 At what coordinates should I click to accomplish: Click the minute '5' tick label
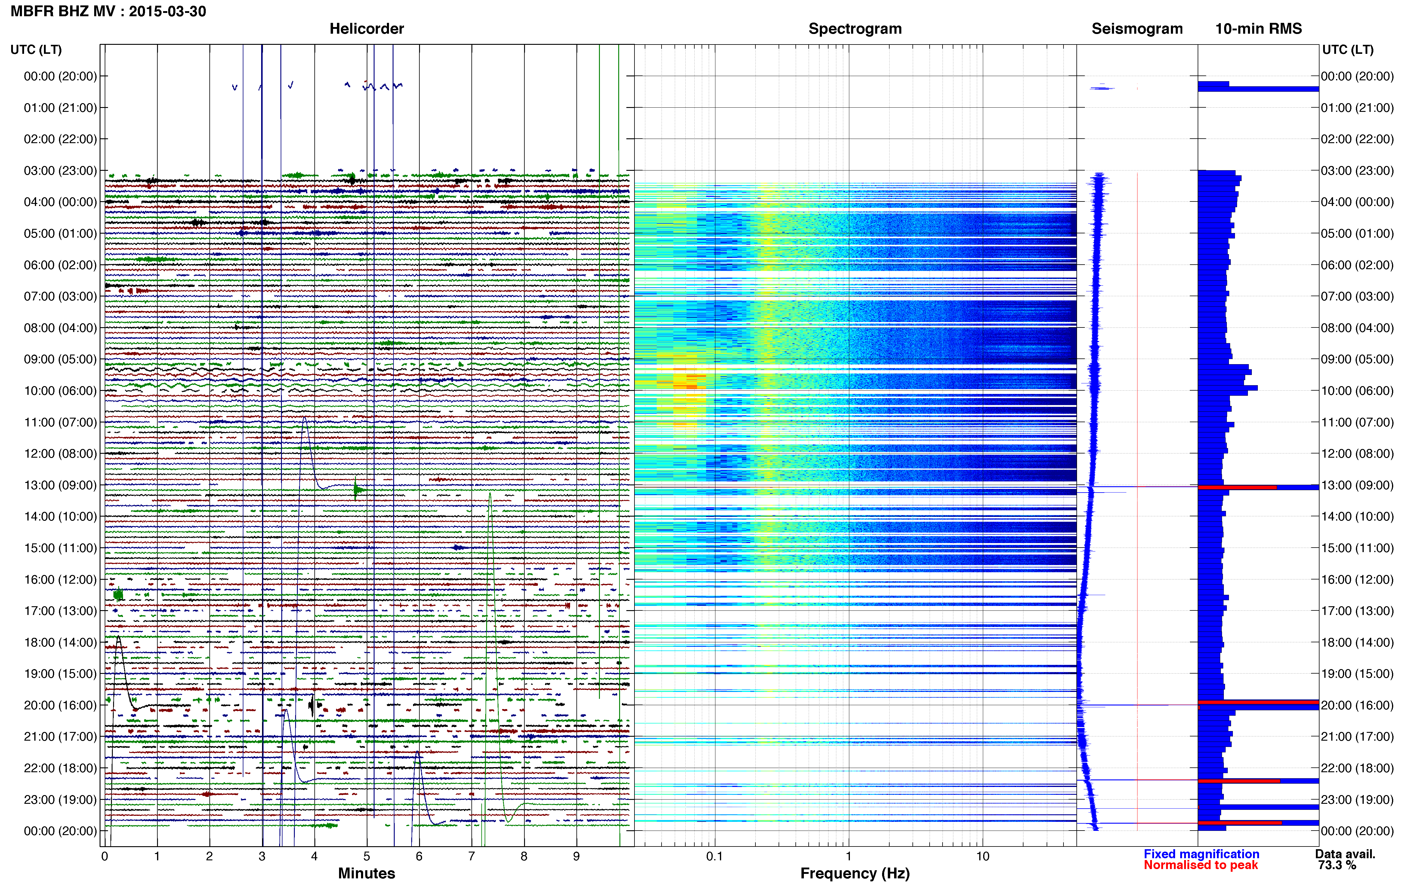[x=367, y=856]
